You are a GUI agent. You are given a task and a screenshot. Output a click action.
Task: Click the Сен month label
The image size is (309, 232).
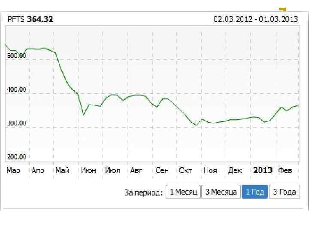(162, 170)
